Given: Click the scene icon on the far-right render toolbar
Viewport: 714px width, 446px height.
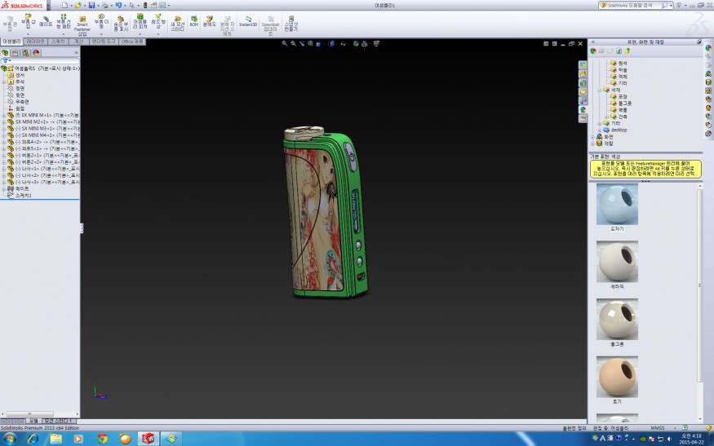Looking at the screenshot, I should pos(708,73).
